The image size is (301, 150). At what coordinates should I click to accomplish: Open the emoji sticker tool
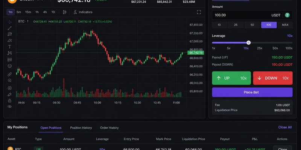[x=10, y=66]
